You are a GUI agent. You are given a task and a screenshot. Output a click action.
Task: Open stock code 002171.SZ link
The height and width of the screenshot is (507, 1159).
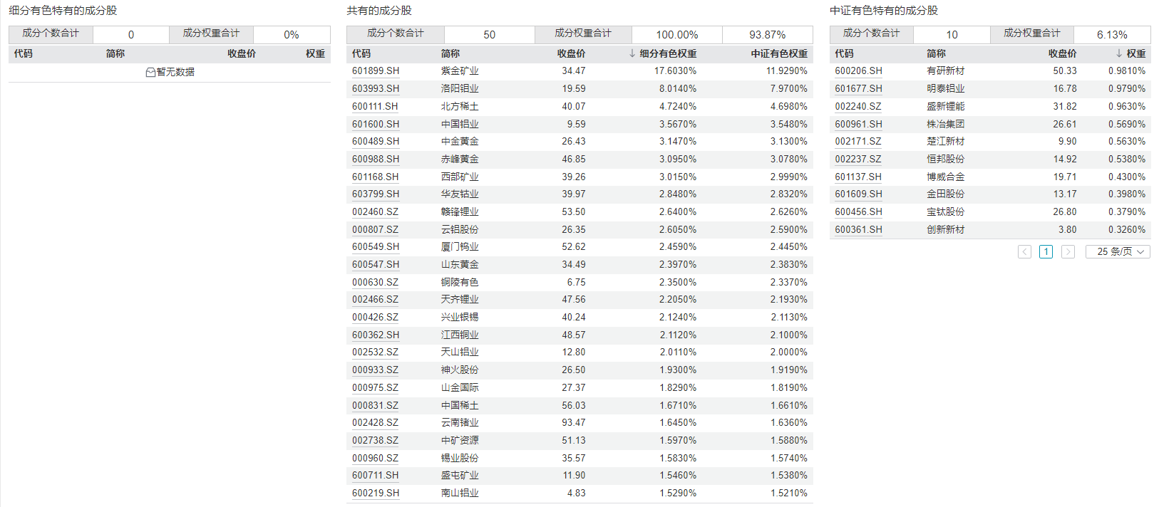[x=858, y=141]
